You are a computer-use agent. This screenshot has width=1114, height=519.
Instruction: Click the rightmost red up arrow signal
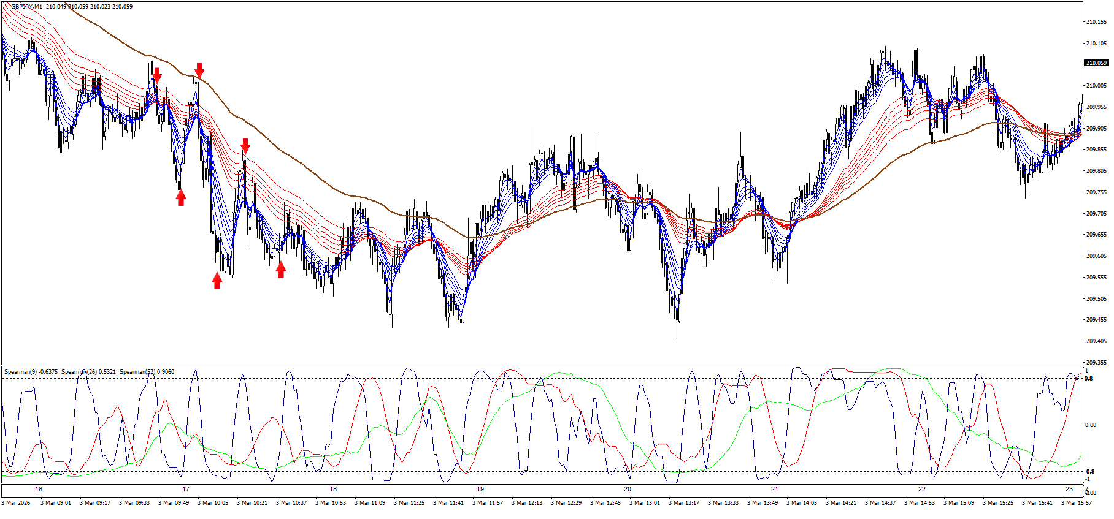[281, 270]
